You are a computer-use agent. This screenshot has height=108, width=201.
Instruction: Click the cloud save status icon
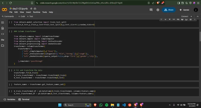35,9
